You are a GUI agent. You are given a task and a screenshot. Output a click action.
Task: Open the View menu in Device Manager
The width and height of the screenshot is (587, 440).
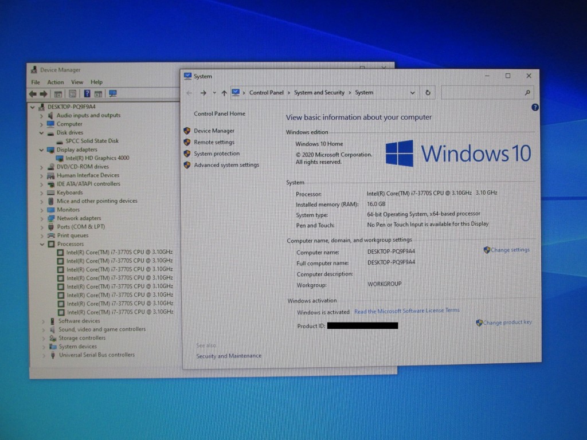click(x=77, y=82)
